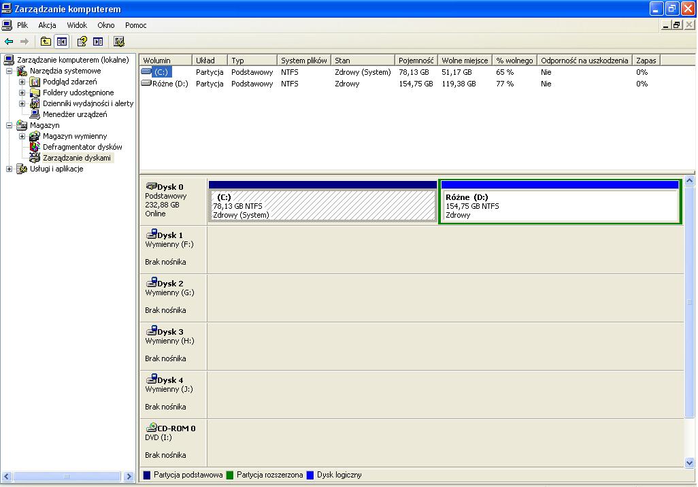The image size is (698, 487).
Task: Select Zarządzanie dyskami in the tree
Action: point(77,158)
